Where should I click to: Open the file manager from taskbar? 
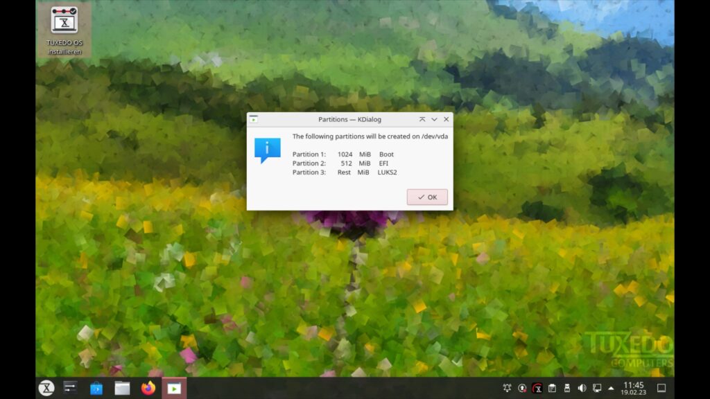(x=122, y=388)
